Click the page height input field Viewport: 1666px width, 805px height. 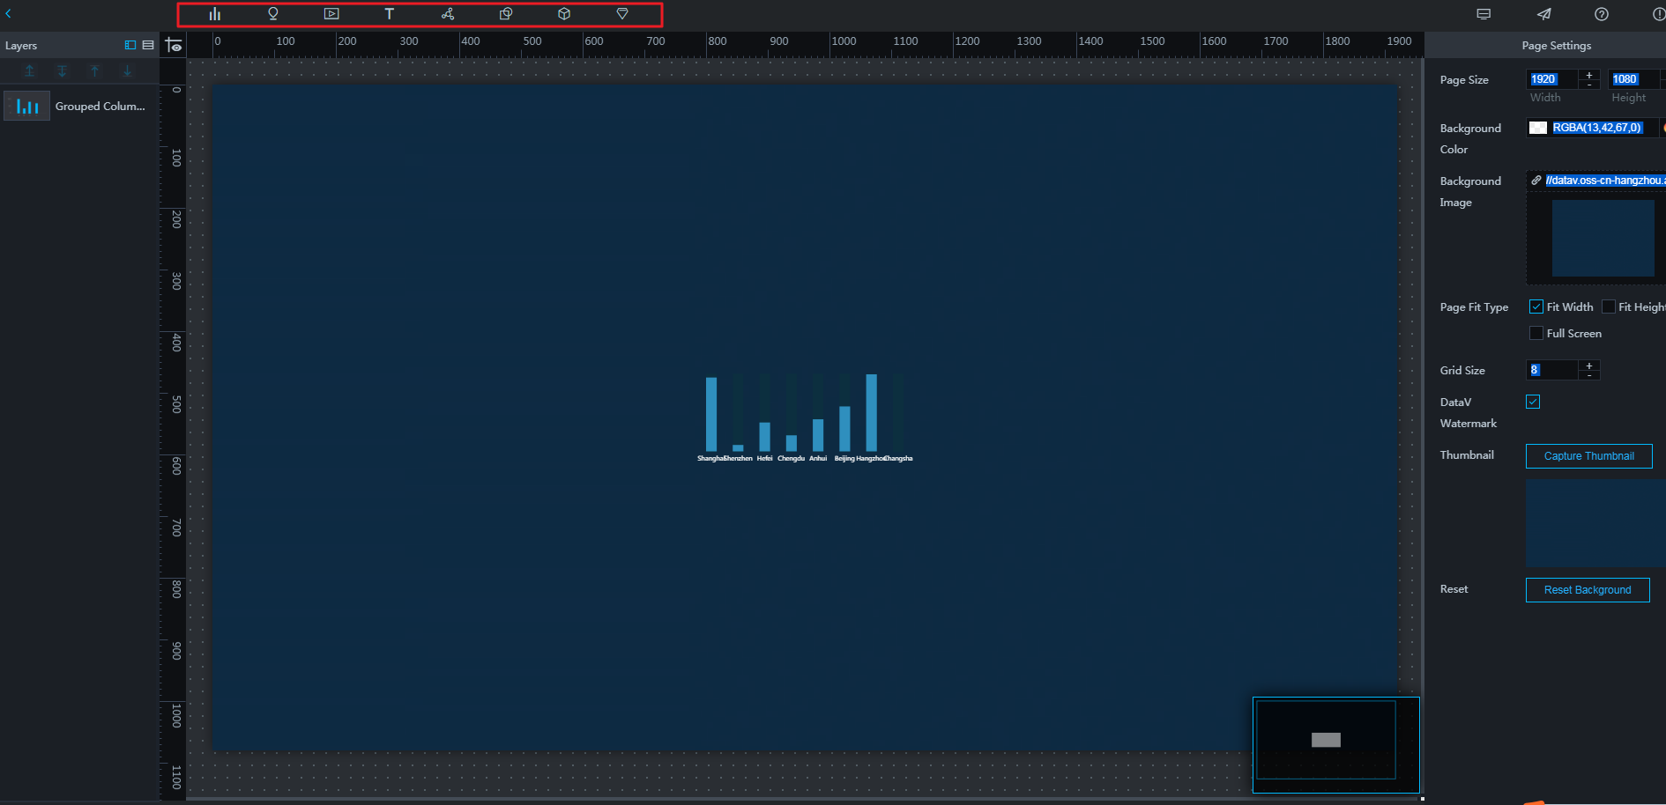point(1633,79)
